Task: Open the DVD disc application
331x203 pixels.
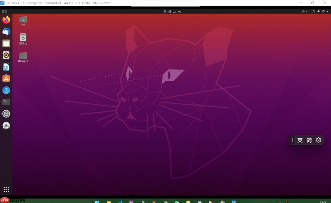Action: 6,125
